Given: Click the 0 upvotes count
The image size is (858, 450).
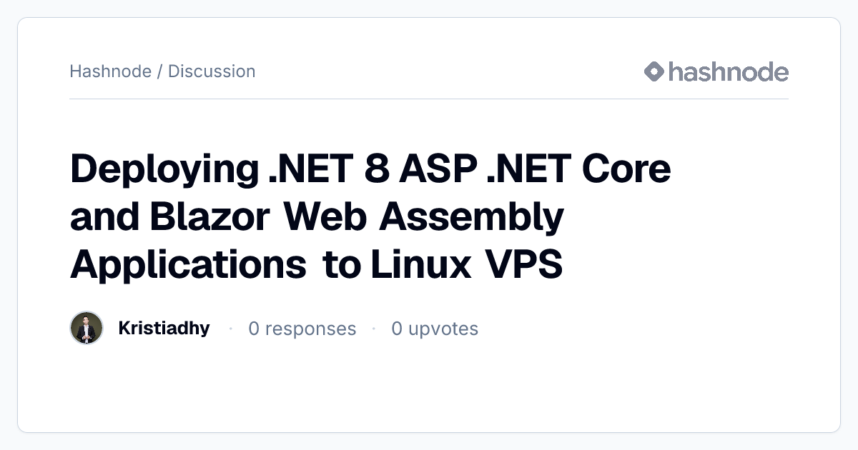Looking at the screenshot, I should 435,329.
